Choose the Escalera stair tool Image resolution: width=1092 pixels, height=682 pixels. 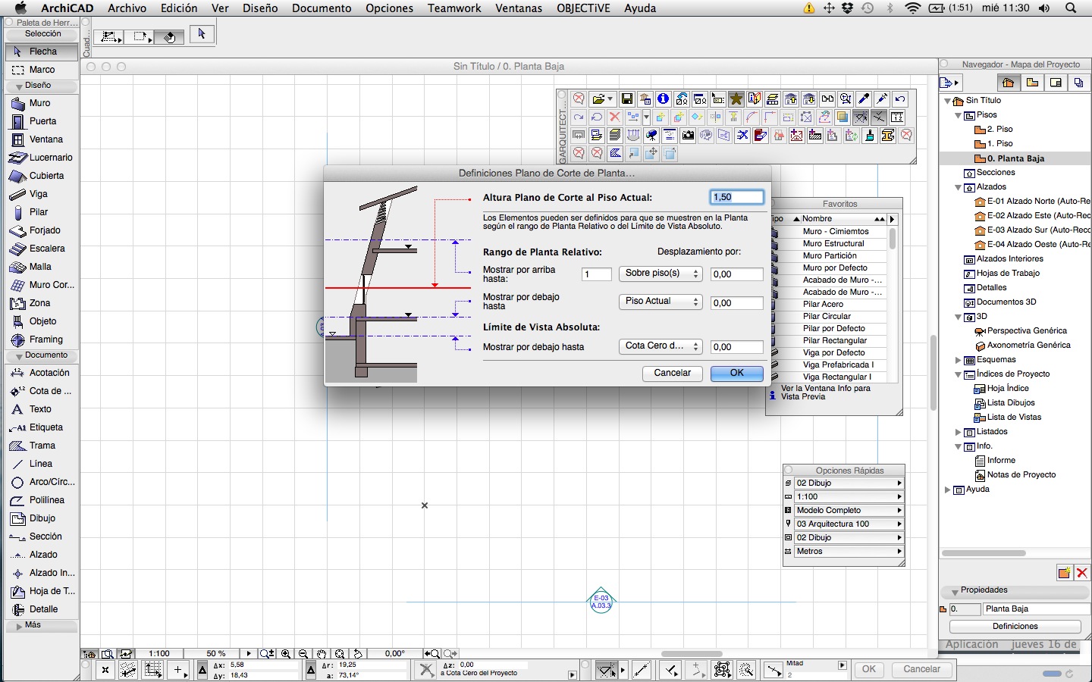tap(45, 249)
